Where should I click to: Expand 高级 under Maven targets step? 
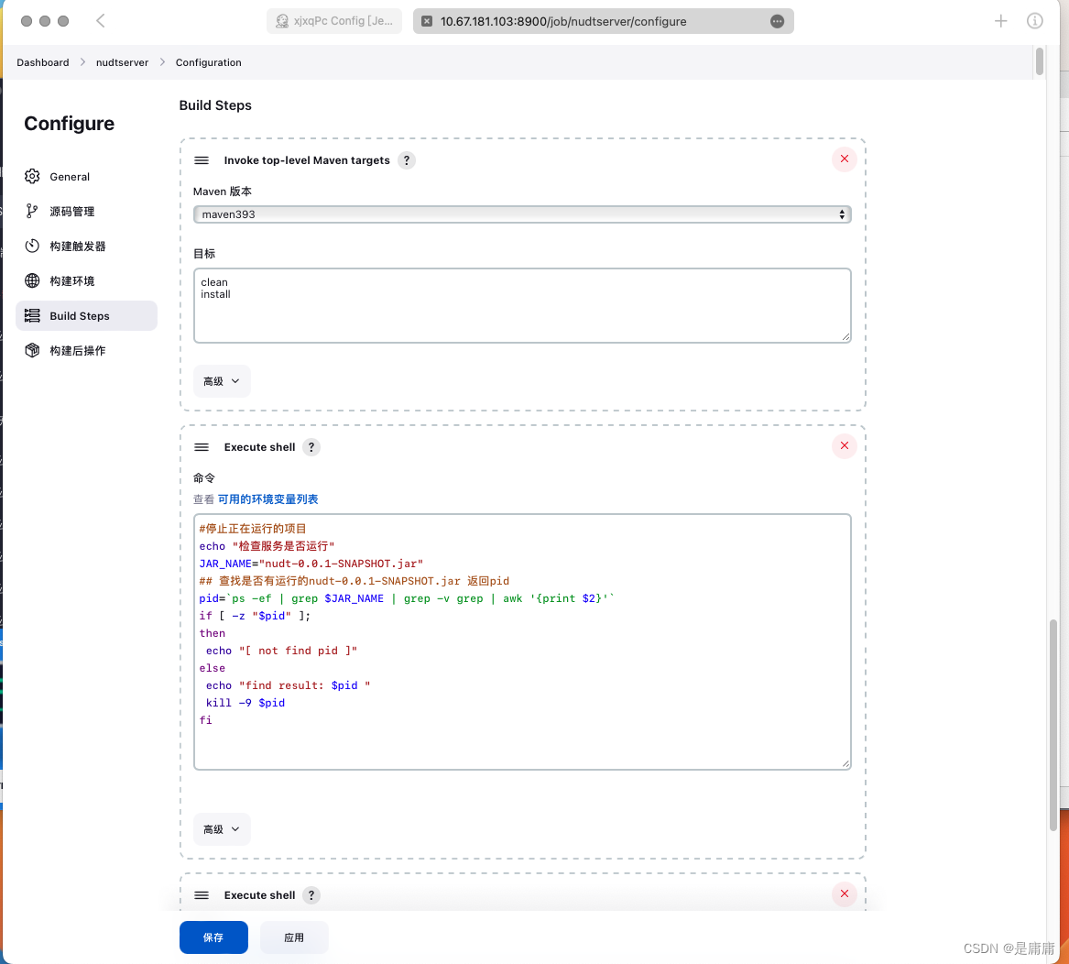tap(222, 381)
